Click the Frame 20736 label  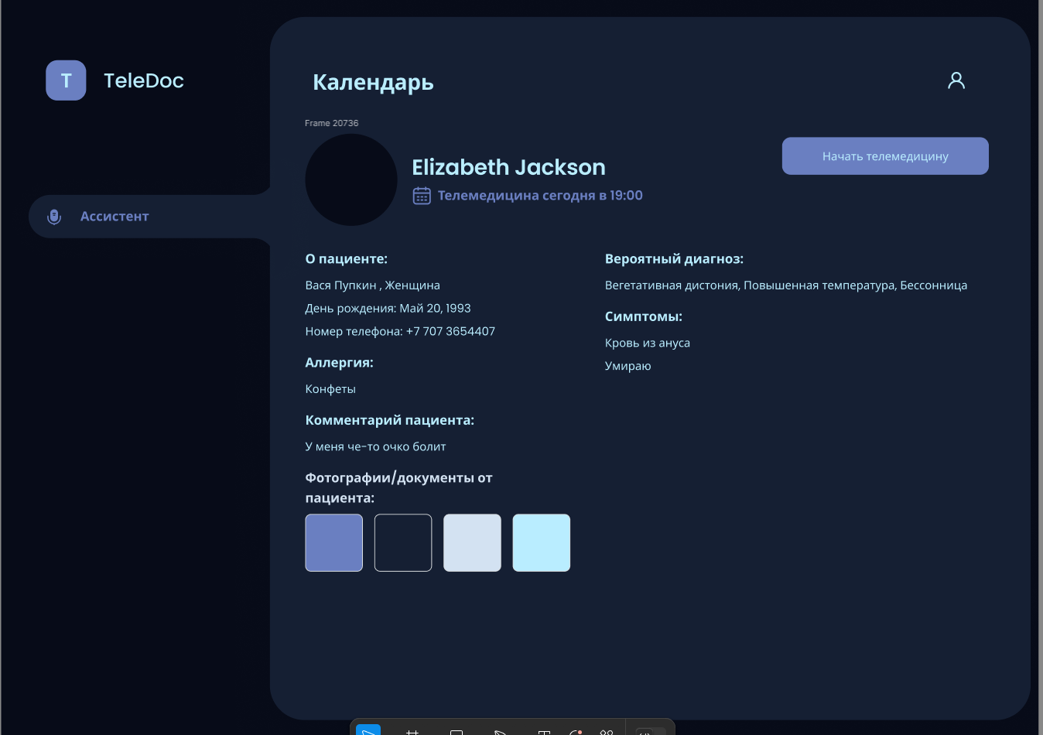332,123
